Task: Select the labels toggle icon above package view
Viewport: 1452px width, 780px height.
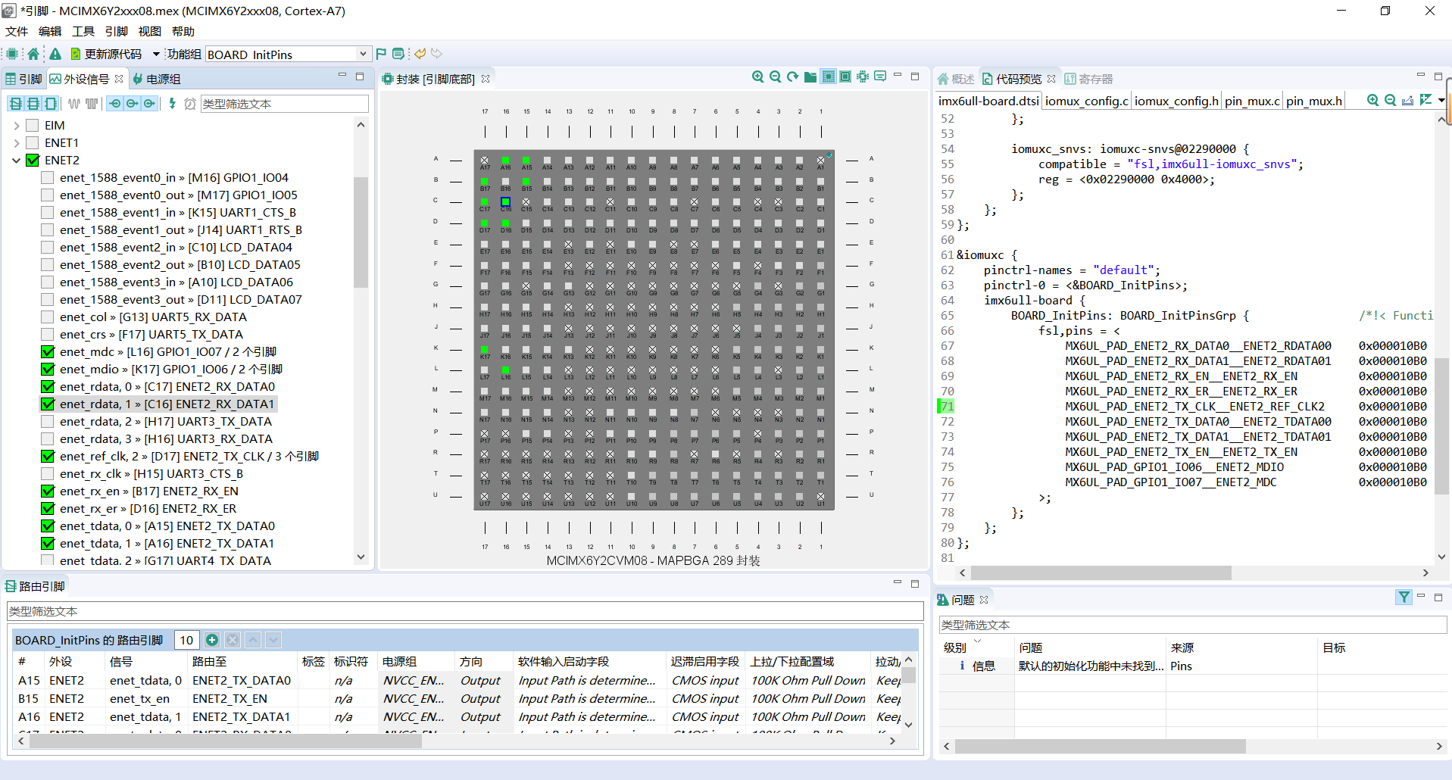Action: [x=880, y=76]
